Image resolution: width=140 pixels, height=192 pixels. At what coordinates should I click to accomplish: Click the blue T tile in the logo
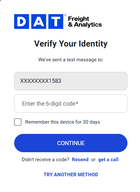pos(56,22)
